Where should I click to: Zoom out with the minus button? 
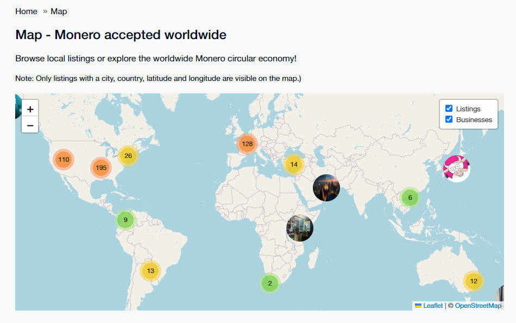30,125
